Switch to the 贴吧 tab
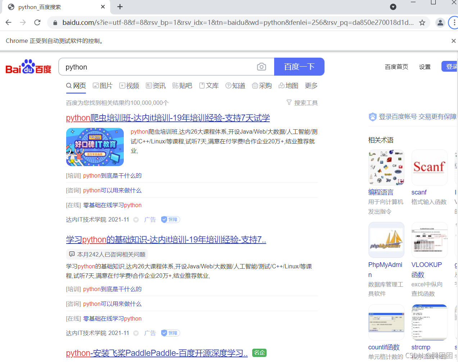The width and height of the screenshot is (458, 362). pos(182,86)
